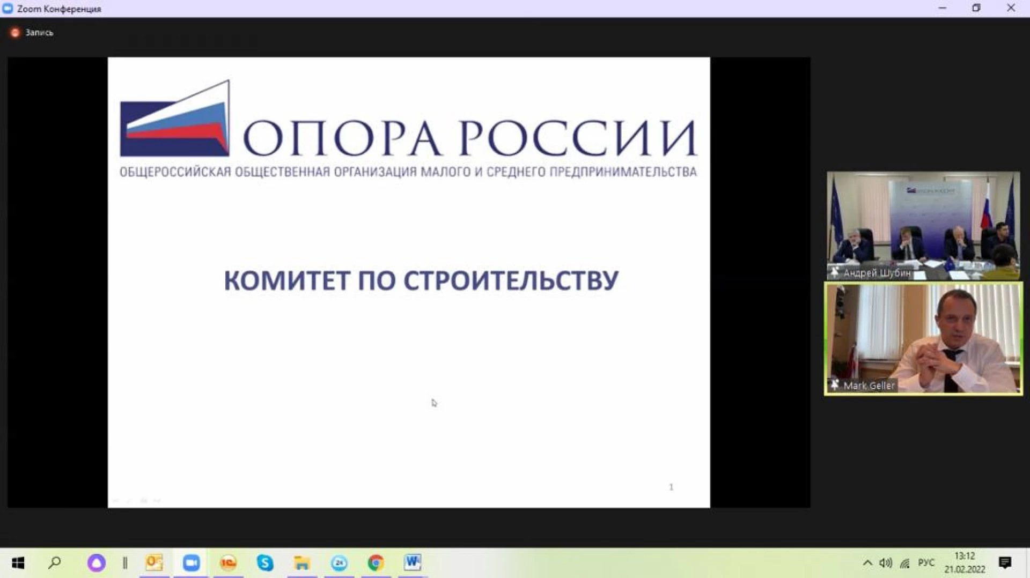Open the Bitrix24 taskbar icon

point(339,562)
